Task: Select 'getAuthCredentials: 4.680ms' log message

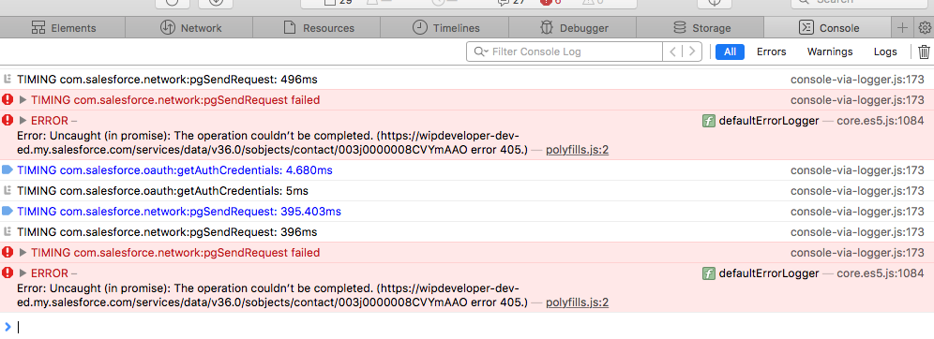Action: [x=174, y=170]
